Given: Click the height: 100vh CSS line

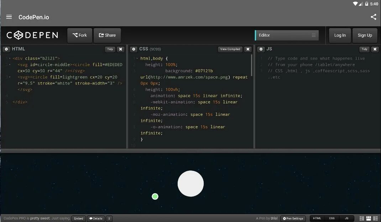Looking at the screenshot, I should tap(163, 90).
